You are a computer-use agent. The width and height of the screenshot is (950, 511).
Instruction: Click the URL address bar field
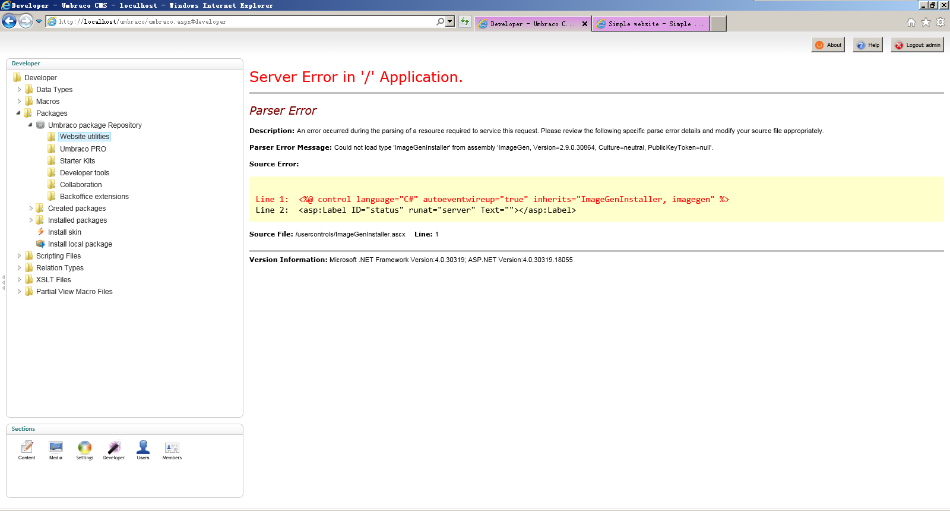tap(243, 21)
